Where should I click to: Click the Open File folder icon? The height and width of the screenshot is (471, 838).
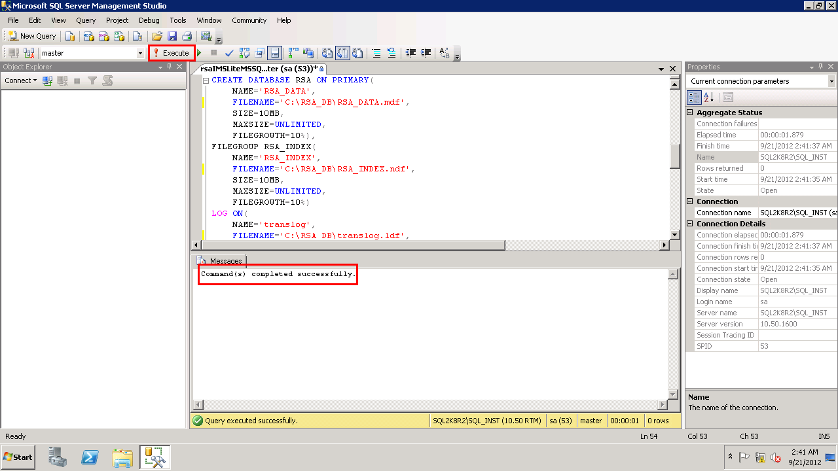pyautogui.click(x=157, y=37)
